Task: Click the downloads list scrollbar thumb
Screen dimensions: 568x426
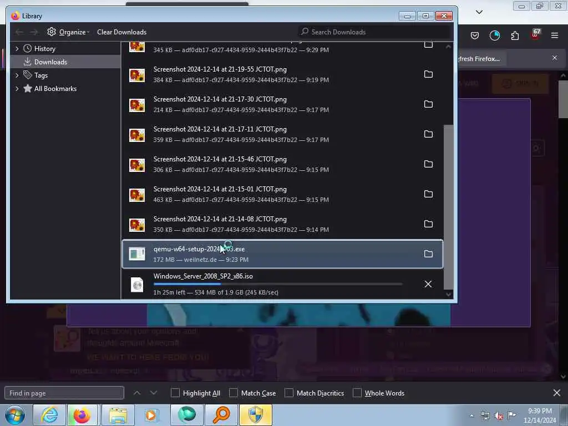Action: 448,207
